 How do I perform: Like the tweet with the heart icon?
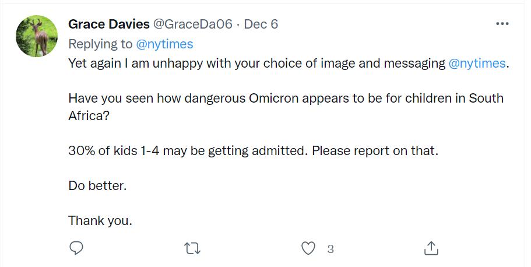(308, 248)
